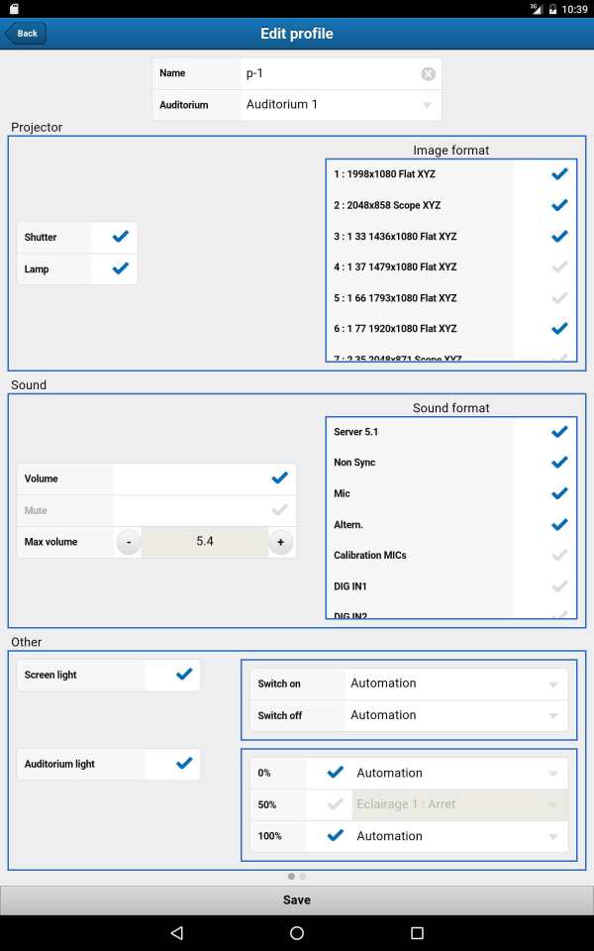594x951 pixels.
Task: Go back with the Back button
Action: pos(26,34)
